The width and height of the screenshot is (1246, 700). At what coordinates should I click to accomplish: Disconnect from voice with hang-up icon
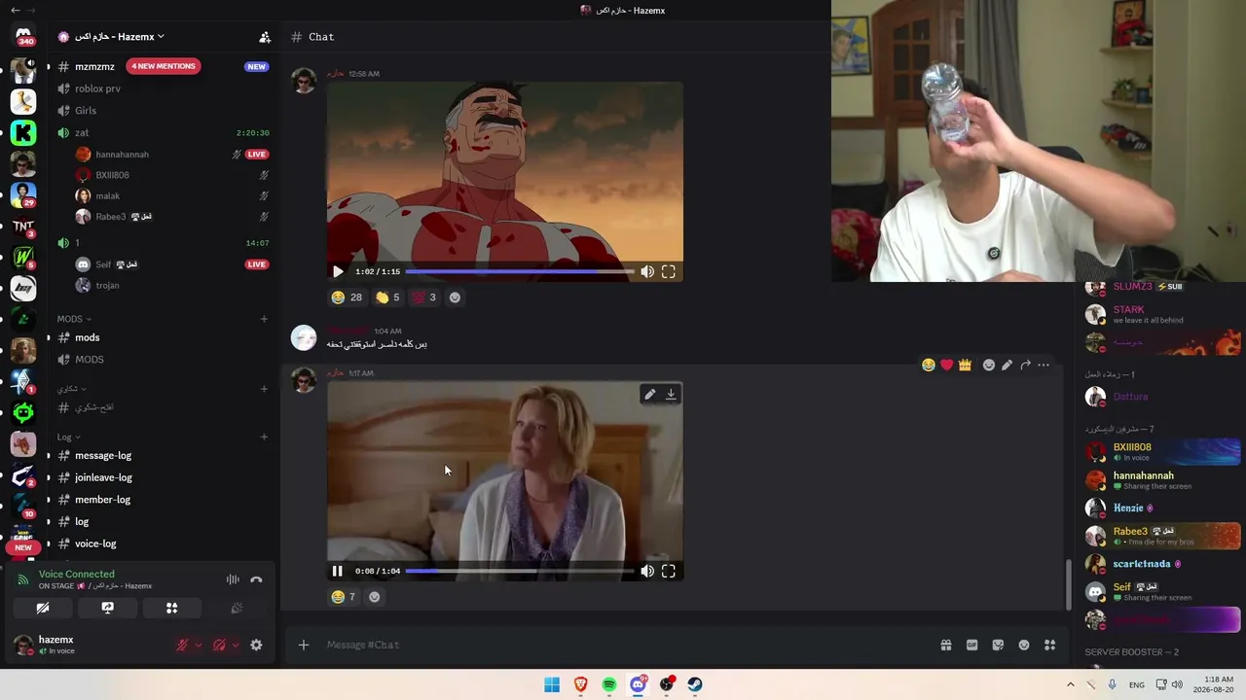point(256,579)
